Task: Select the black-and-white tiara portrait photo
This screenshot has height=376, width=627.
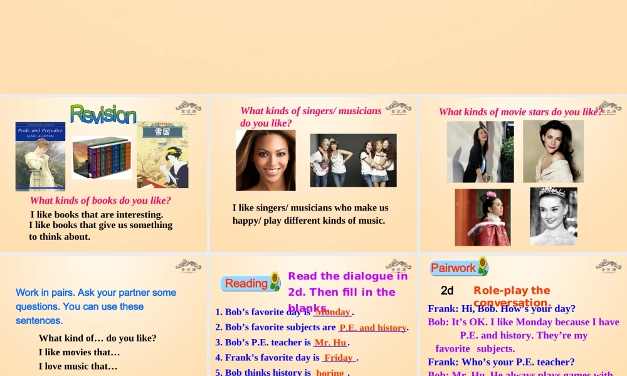Action: click(x=553, y=216)
